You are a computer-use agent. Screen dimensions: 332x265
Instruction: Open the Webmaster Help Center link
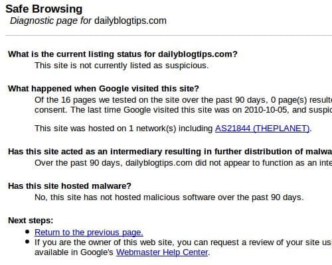click(x=162, y=252)
